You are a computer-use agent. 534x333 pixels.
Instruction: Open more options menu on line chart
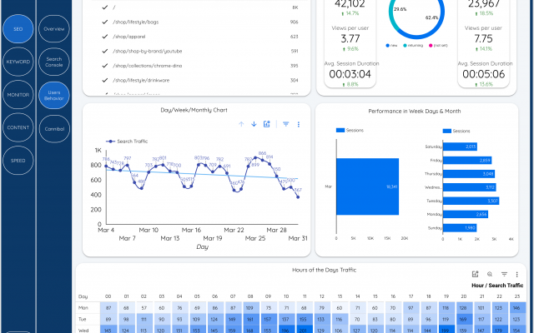click(299, 124)
